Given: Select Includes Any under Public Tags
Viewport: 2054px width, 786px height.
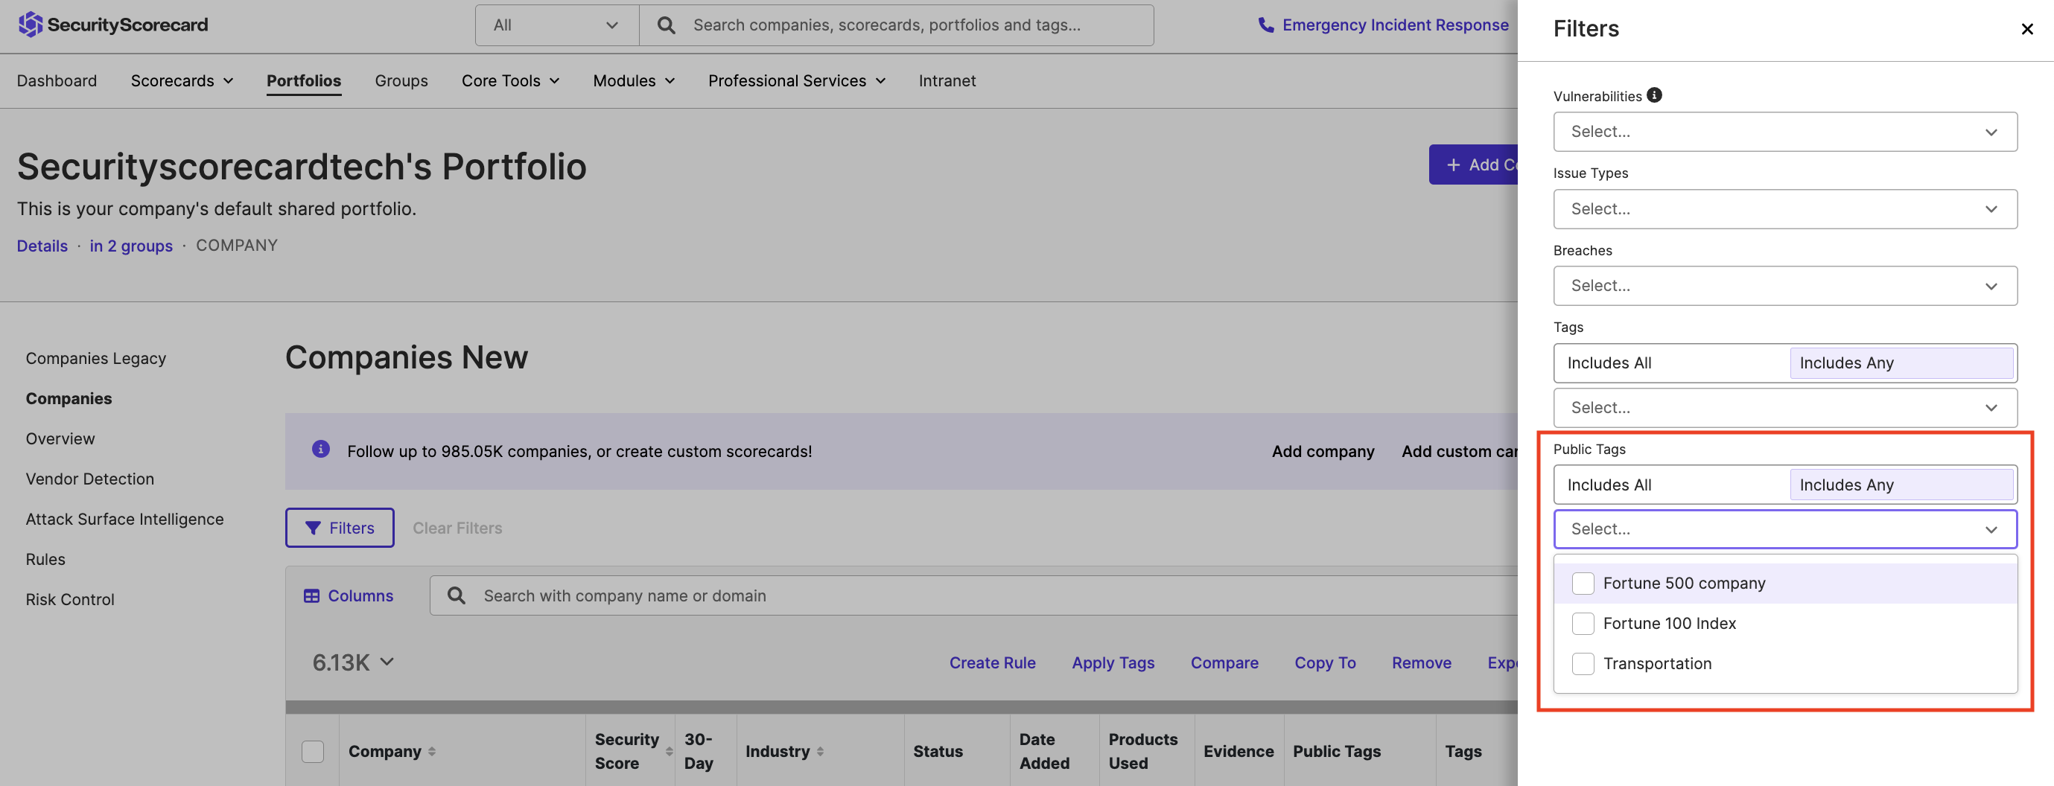Looking at the screenshot, I should [x=1902, y=485].
